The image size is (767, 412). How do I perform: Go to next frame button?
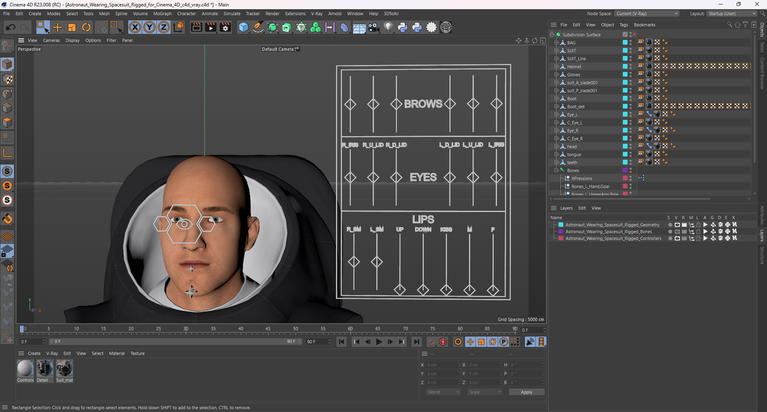tap(390, 342)
